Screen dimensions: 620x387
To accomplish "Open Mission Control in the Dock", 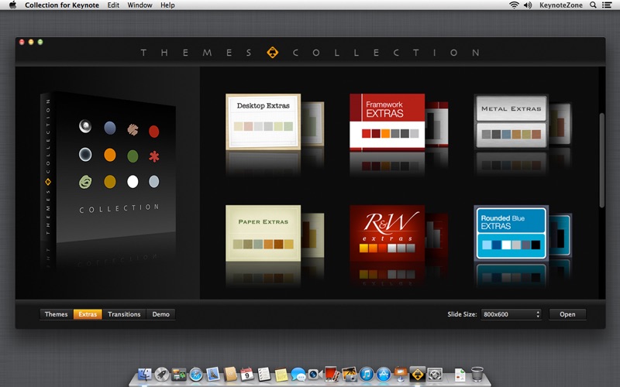I will 179,374.
